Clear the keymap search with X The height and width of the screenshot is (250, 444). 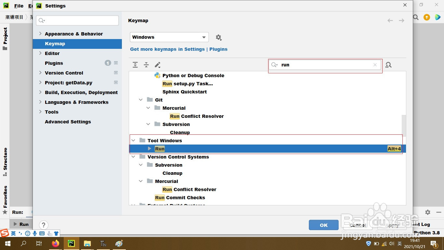coord(375,65)
